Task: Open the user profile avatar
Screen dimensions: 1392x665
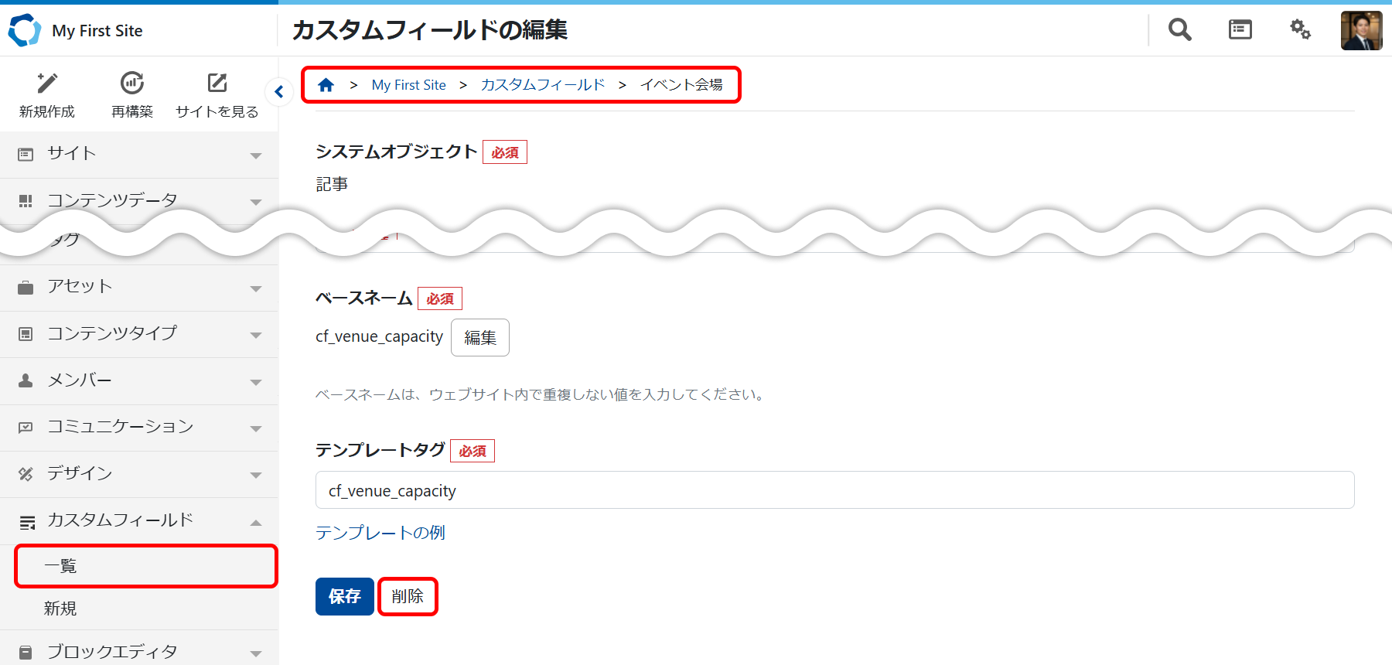Action: (x=1361, y=31)
